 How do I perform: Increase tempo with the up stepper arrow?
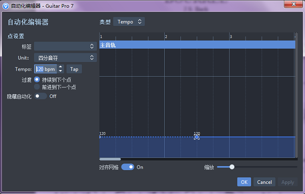coord(60,67)
